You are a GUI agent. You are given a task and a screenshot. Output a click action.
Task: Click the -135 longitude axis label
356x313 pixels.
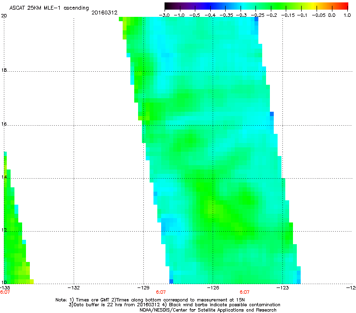[5, 288]
